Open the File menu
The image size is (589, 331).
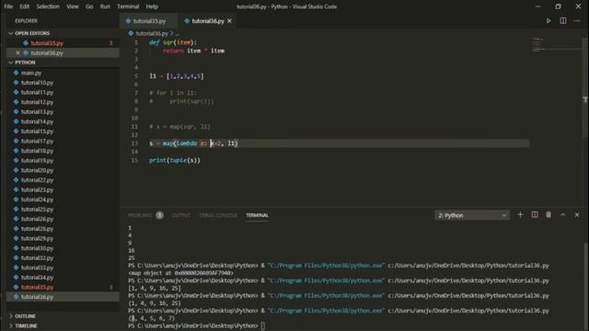(8, 6)
